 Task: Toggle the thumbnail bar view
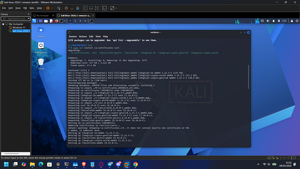click(91, 8)
